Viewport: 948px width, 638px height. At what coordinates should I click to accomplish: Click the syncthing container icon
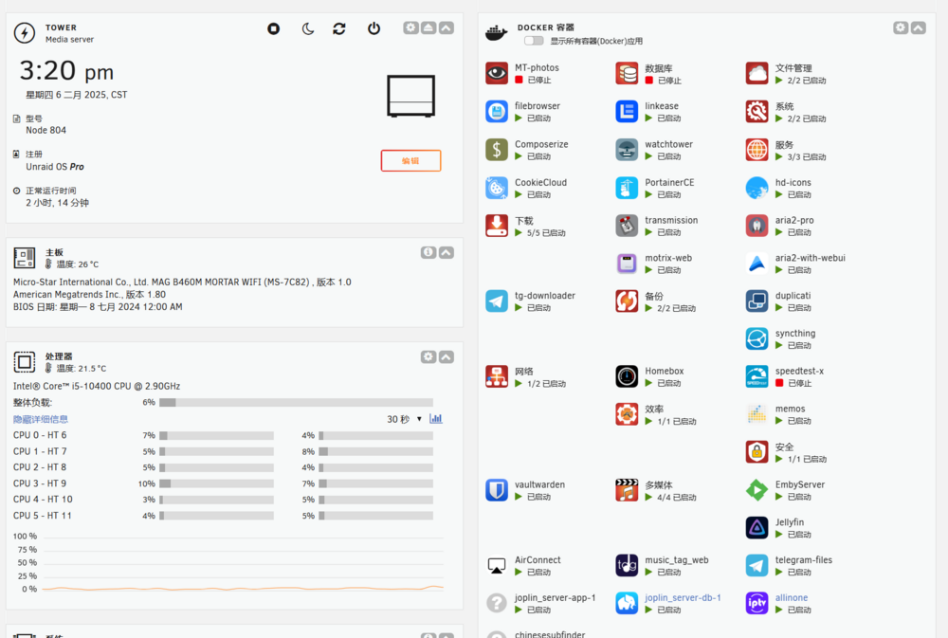[757, 338]
